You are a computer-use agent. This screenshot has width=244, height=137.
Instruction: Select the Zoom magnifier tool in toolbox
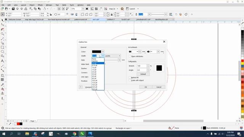(2, 34)
